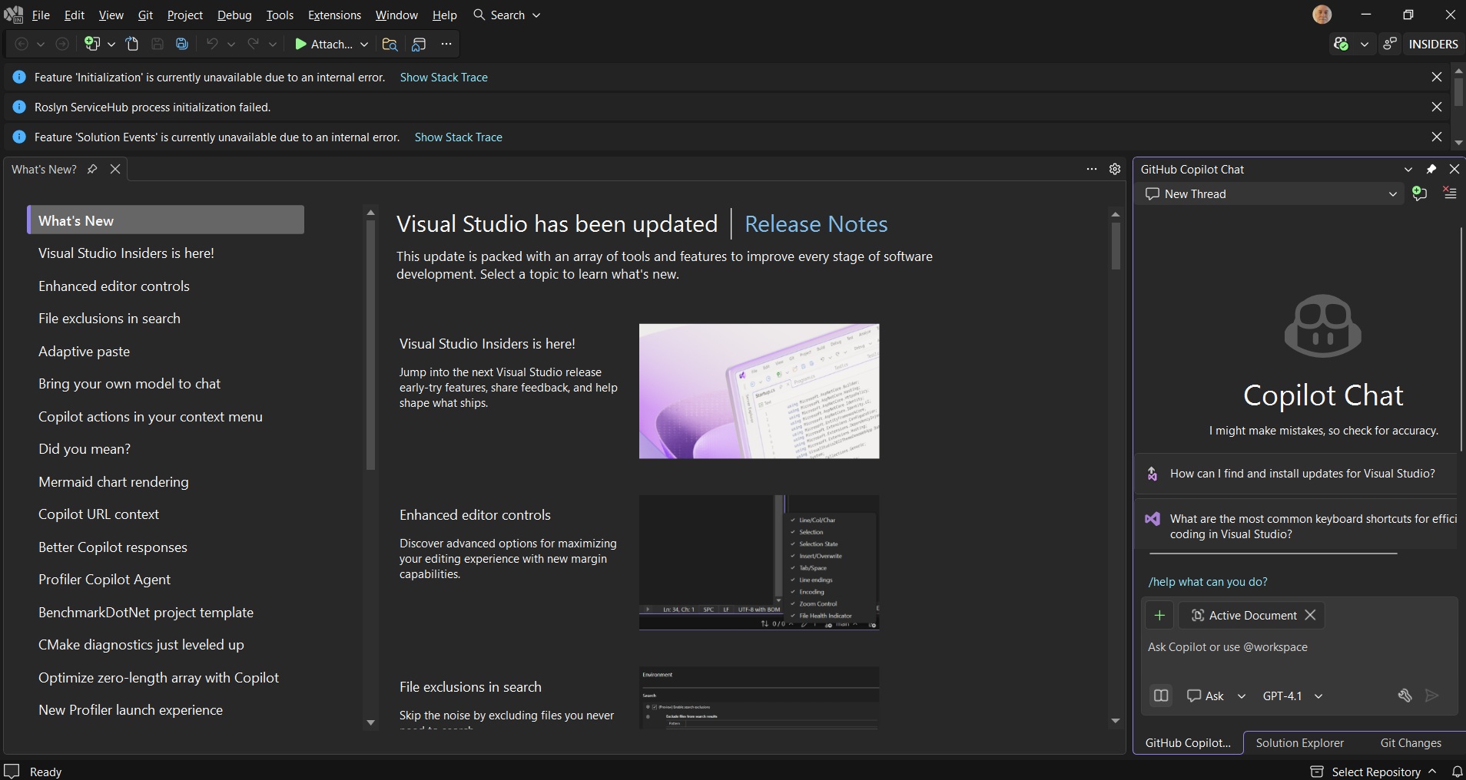Remove the Active Document context chip

tap(1312, 615)
